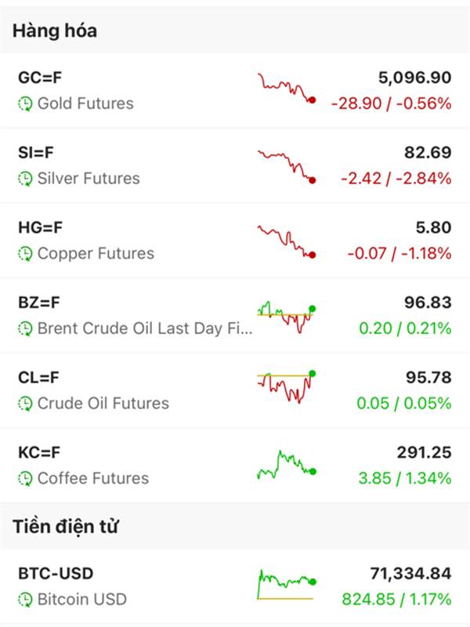The width and height of the screenshot is (470, 627).
Task: Select the GC=F ticker symbol
Action: tap(39, 78)
